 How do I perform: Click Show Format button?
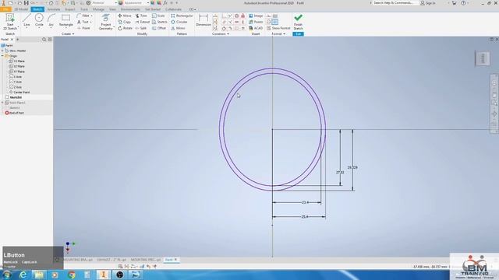[x=278, y=28]
